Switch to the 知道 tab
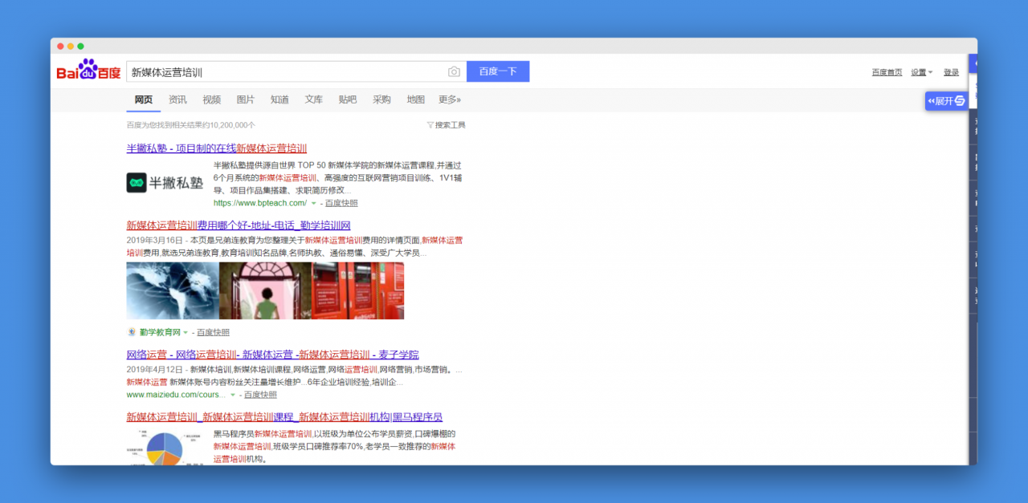The width and height of the screenshot is (1028, 503). (x=279, y=99)
